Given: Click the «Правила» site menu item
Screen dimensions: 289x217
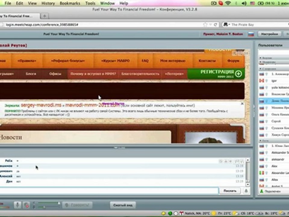Looking at the screenshot, I should click(x=27, y=61).
